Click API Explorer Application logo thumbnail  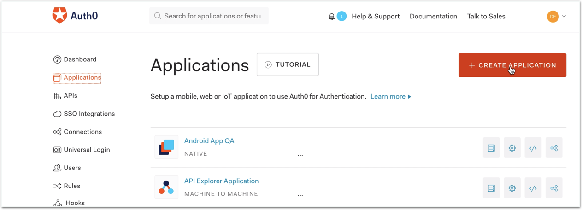pos(166,187)
